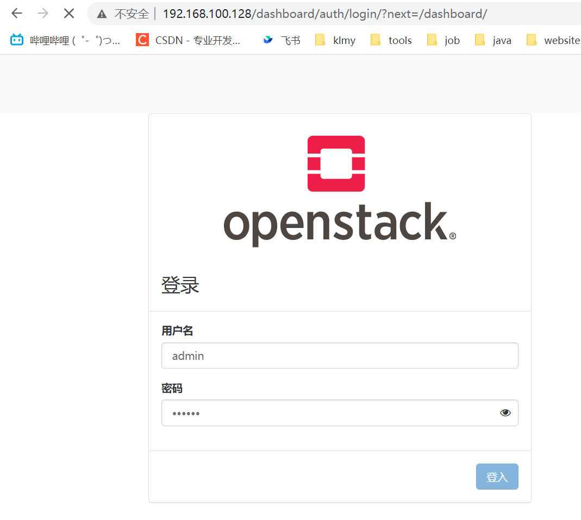This screenshot has width=581, height=520.
Task: Click the browser forward arrow
Action: click(x=43, y=14)
